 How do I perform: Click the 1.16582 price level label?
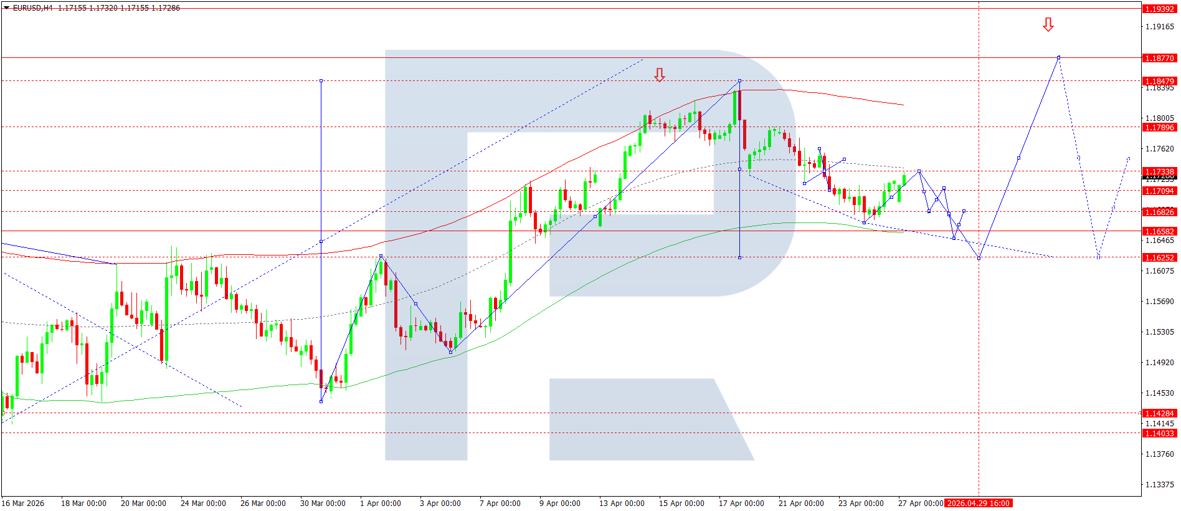pos(1159,231)
